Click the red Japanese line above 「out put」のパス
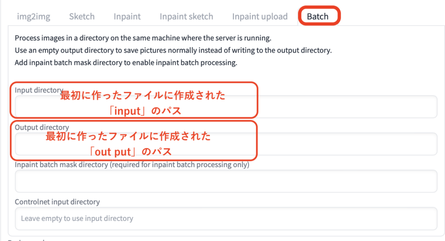The image size is (445, 241). (128, 137)
